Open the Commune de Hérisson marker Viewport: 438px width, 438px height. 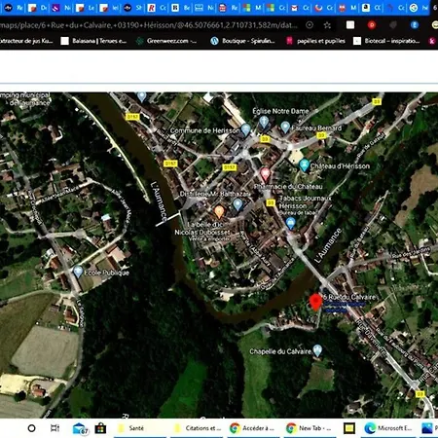pyautogui.click(x=245, y=129)
